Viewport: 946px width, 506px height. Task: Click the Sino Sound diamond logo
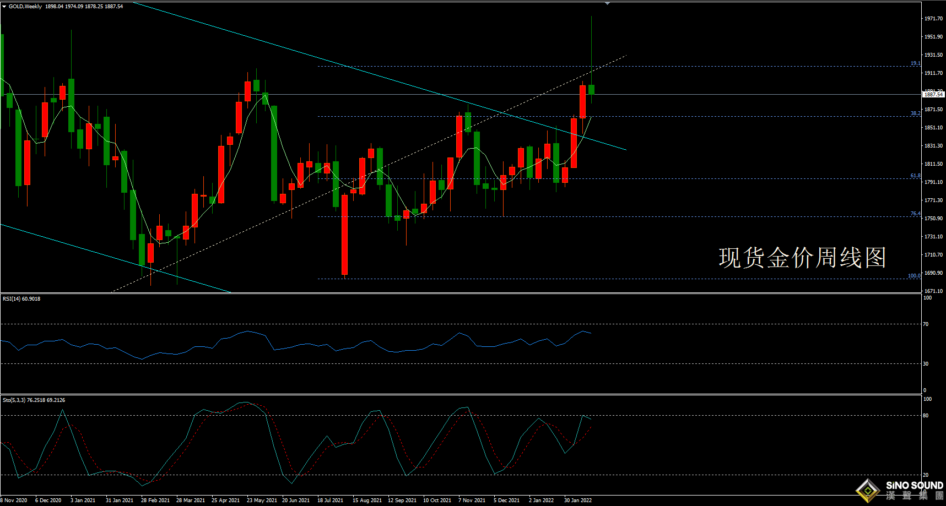[x=868, y=490]
